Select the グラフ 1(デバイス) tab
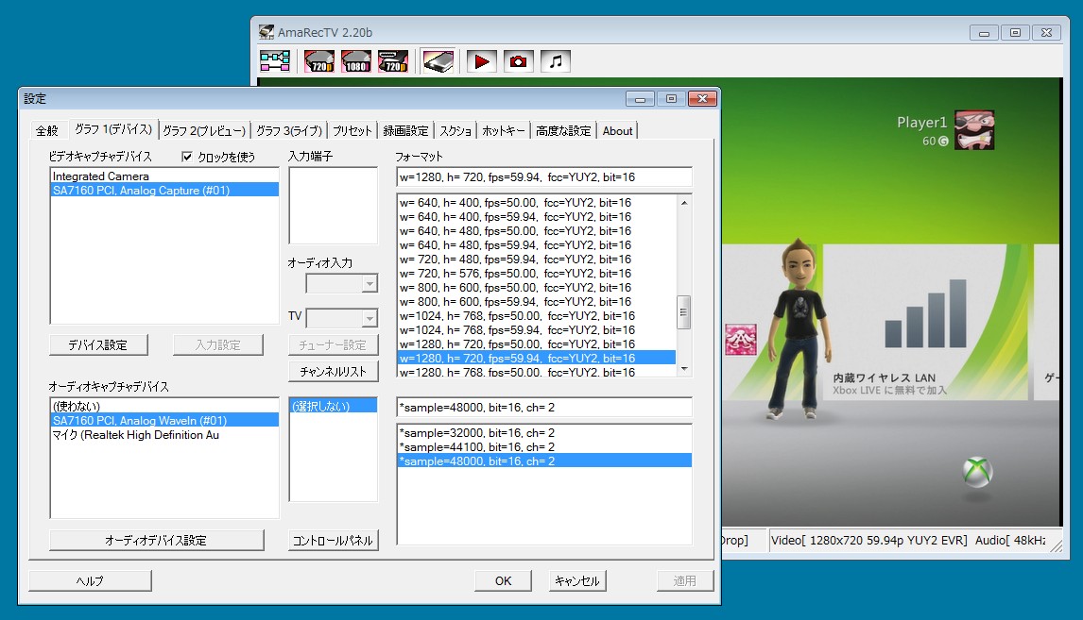This screenshot has width=1083, height=620. [x=113, y=129]
